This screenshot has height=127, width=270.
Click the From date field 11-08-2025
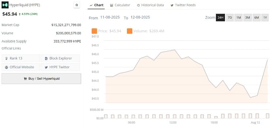coord(110,17)
